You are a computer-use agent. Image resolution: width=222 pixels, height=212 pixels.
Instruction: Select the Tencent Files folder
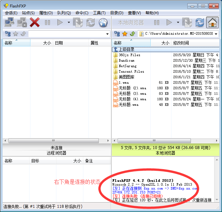tap(166, 71)
